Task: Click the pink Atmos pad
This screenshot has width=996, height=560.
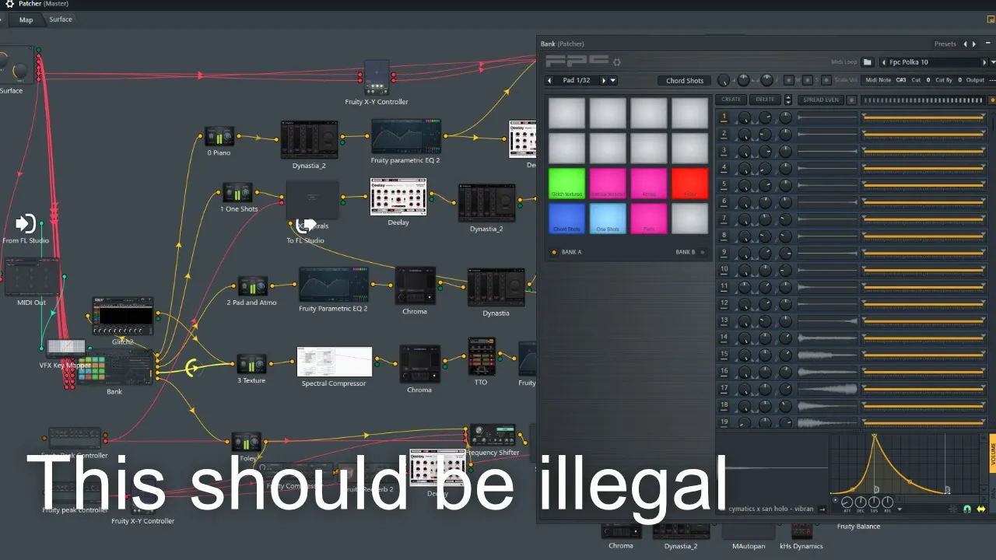Action: tap(649, 184)
